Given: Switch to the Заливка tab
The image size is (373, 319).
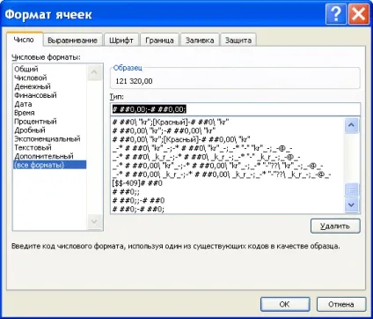Looking at the screenshot, I should click(x=200, y=41).
